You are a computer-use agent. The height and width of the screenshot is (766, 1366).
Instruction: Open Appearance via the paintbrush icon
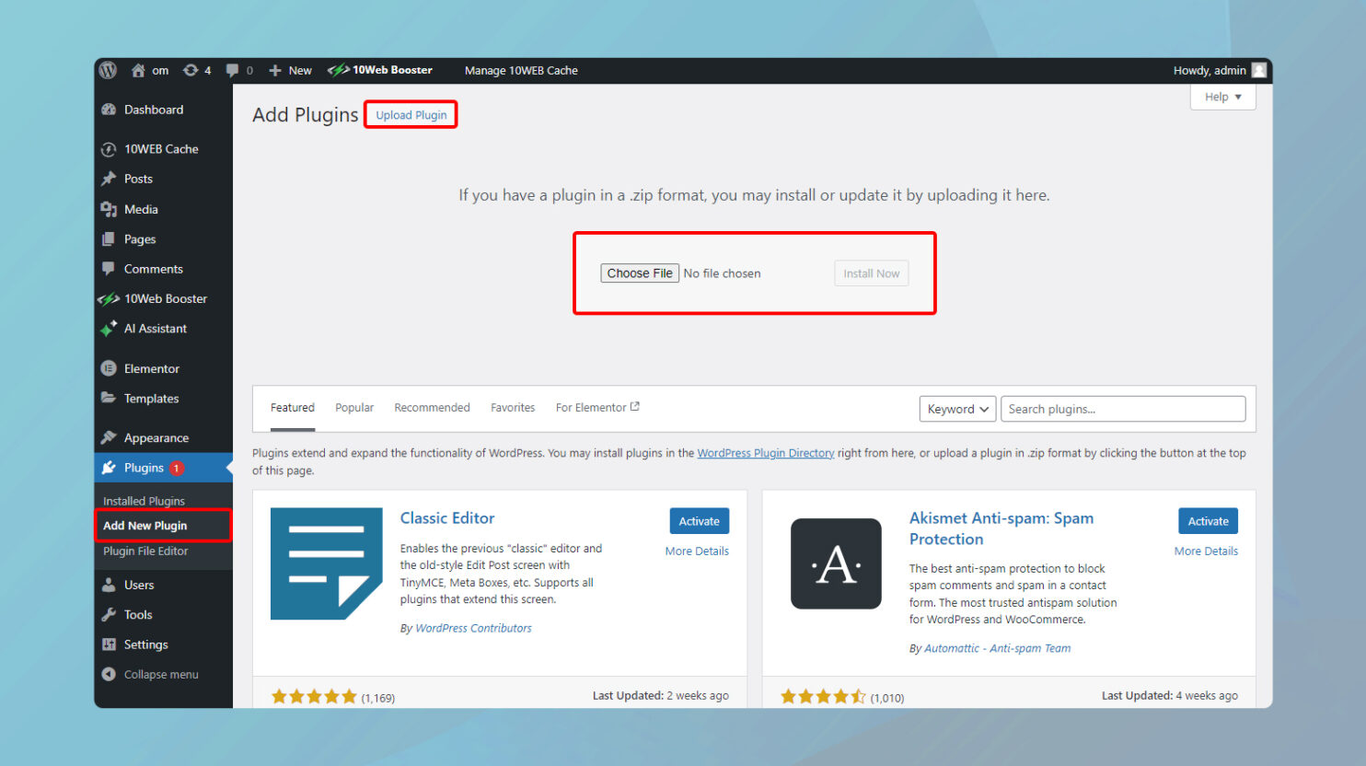pos(109,437)
